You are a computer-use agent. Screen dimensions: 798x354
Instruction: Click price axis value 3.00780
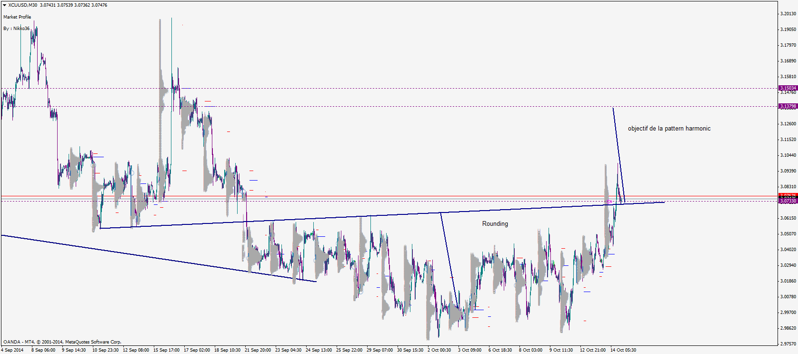tap(788, 297)
